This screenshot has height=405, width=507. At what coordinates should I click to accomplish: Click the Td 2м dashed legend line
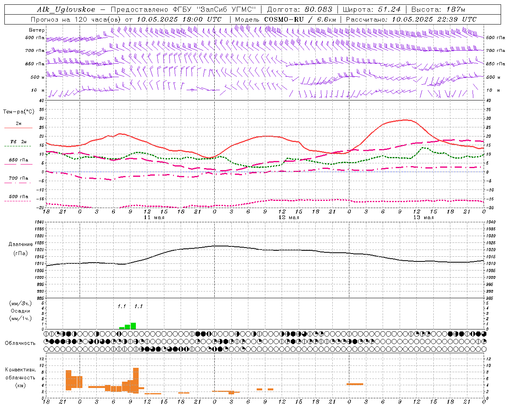point(17,146)
